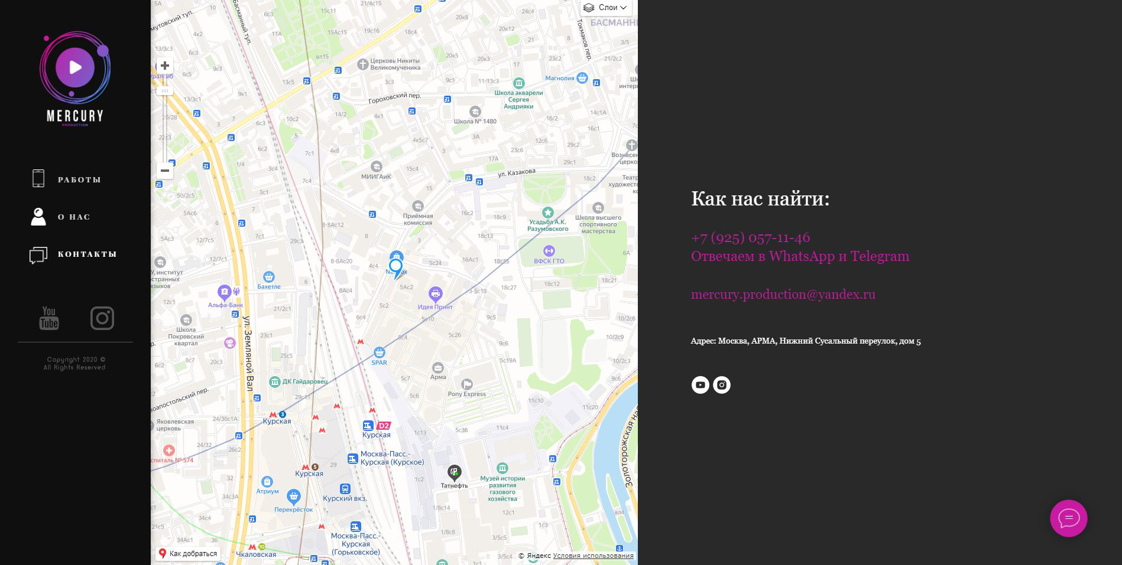Go to the О НАС page

tap(74, 217)
